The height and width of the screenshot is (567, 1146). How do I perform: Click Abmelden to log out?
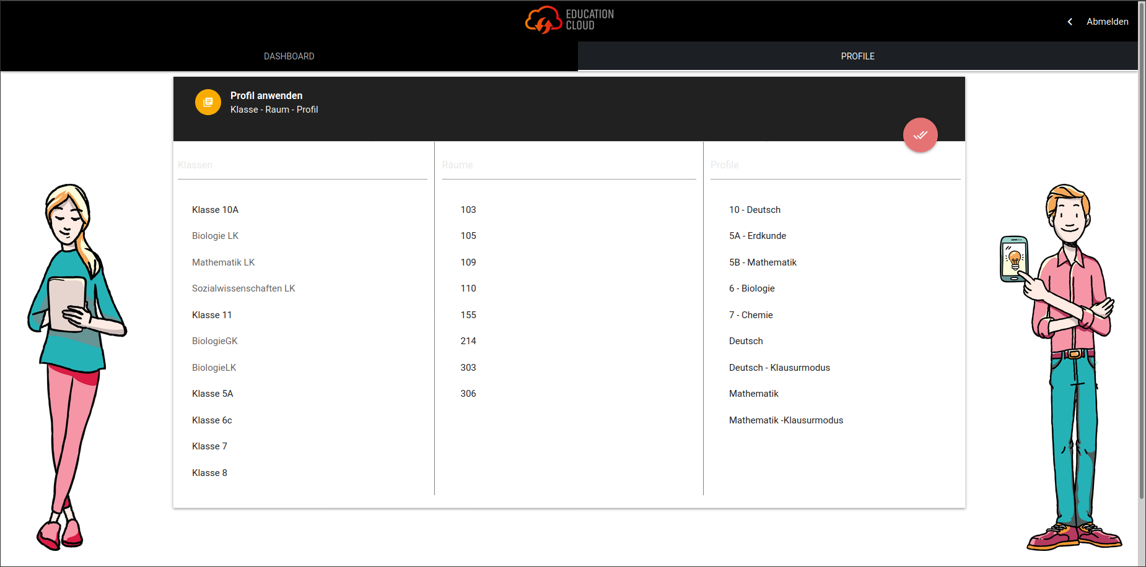point(1108,21)
